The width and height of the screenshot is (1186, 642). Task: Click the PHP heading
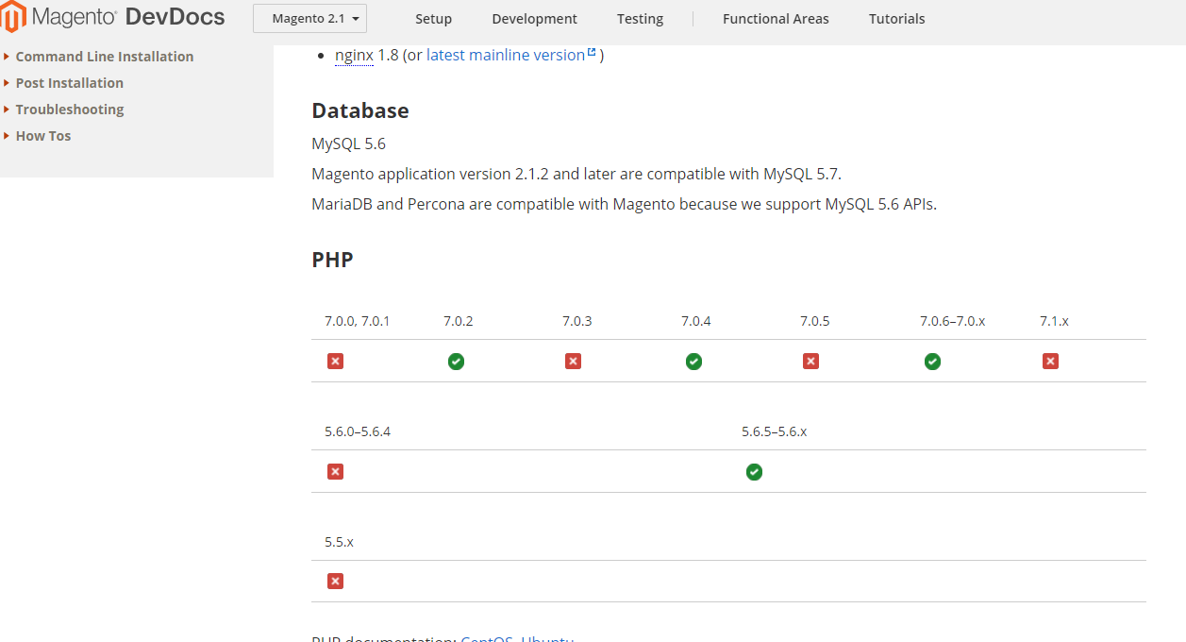click(x=332, y=260)
